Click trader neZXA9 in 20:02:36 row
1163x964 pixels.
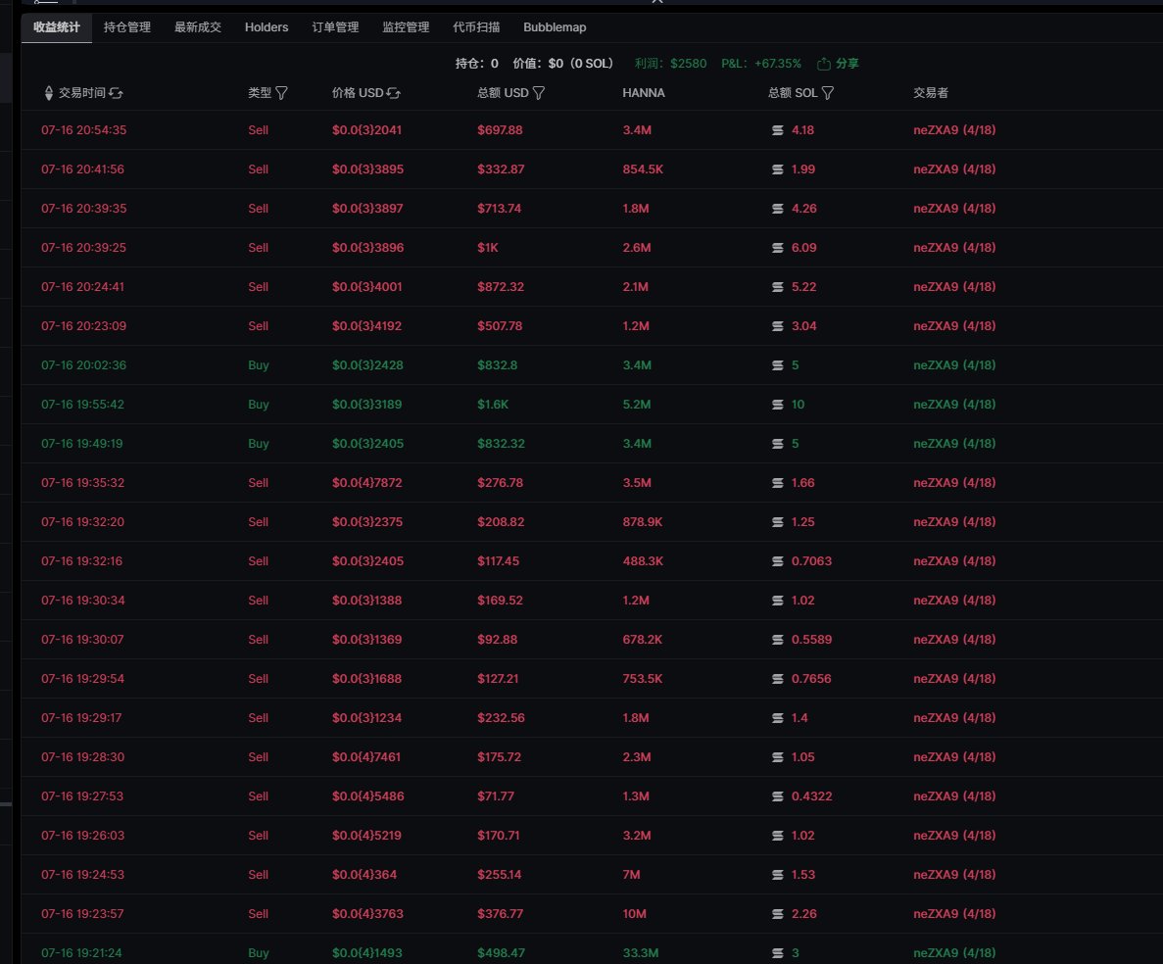click(x=954, y=364)
